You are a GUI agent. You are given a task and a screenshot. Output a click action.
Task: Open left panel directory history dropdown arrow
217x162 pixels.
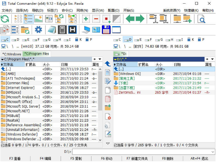tap(100, 59)
